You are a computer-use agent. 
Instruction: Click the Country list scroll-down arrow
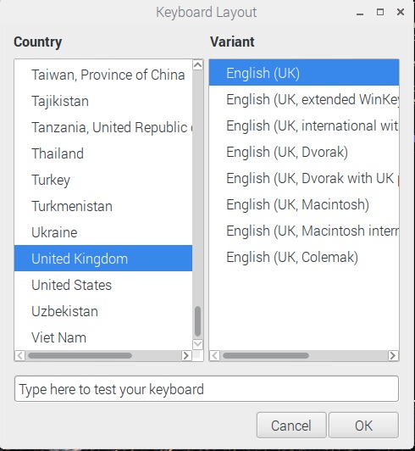(197, 344)
